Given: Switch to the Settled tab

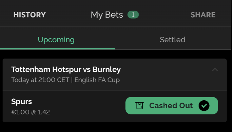Looking at the screenshot, I should pyautogui.click(x=173, y=40).
